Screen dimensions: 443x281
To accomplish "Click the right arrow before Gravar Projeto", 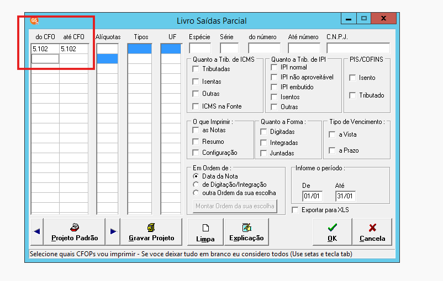I will point(113,231).
